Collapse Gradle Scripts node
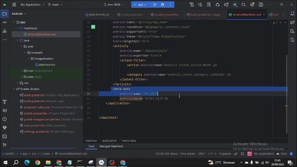 pyautogui.click(x=14, y=89)
